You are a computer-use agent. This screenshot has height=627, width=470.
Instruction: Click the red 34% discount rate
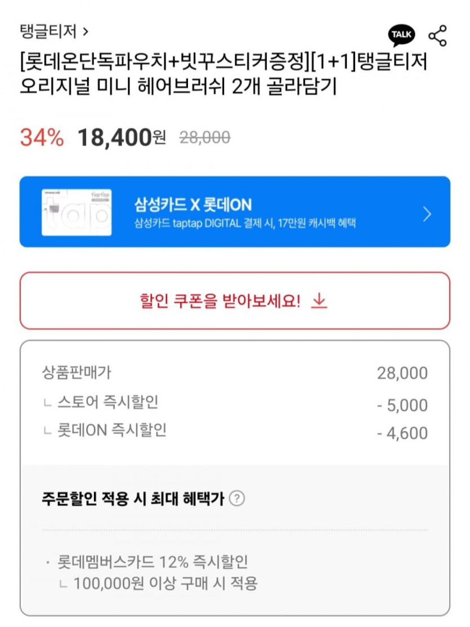pos(42,137)
